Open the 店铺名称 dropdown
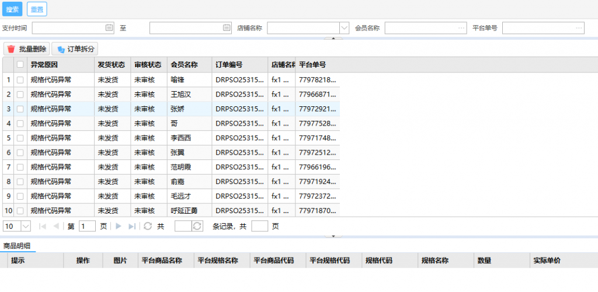 click(344, 27)
